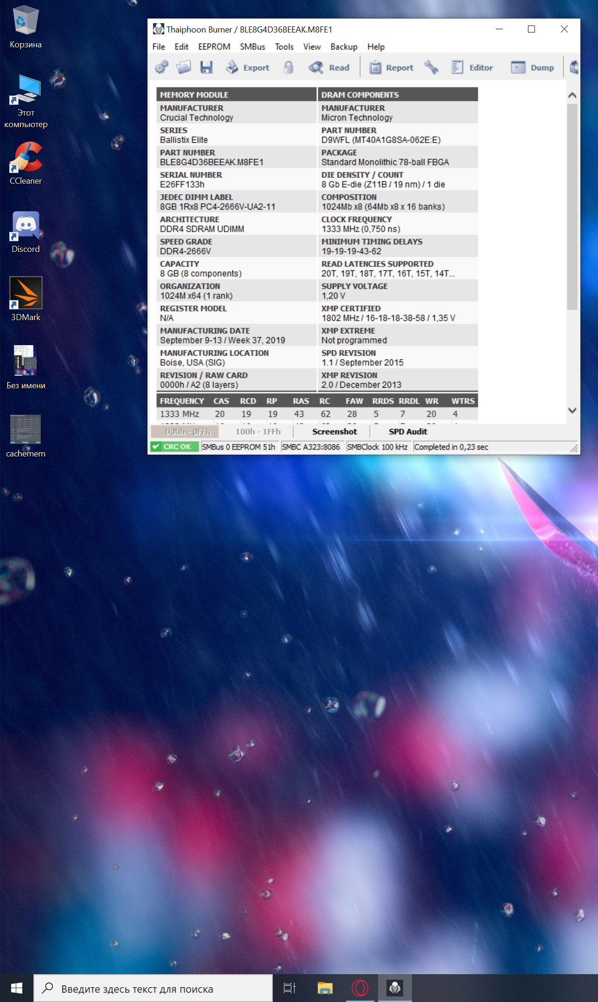Open the Tools menu
This screenshot has height=1002, width=598.
click(284, 47)
